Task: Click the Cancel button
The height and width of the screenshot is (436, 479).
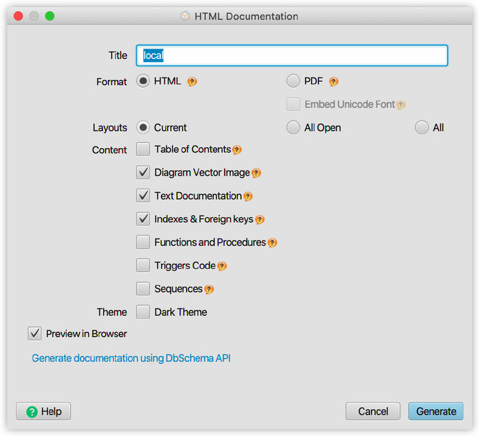Action: [373, 411]
